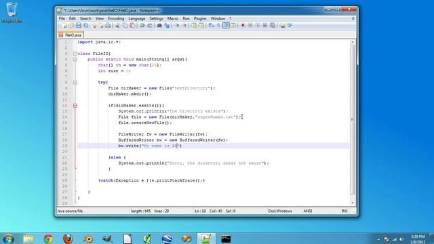
Task: Click the Redo toolbar icon
Action: coord(150,26)
